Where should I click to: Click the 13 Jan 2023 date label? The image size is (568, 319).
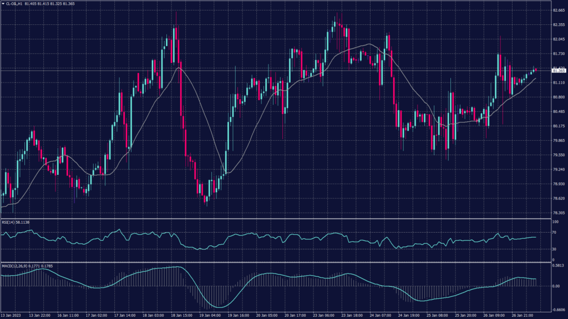click(x=12, y=314)
